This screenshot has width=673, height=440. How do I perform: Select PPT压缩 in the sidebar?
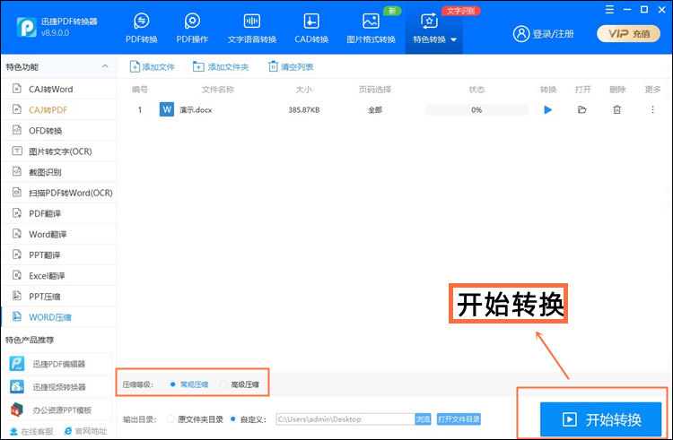tap(59, 296)
